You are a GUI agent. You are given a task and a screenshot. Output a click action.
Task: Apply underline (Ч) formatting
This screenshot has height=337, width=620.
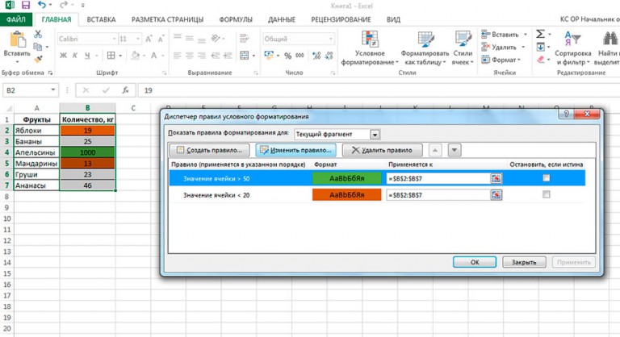(x=87, y=56)
